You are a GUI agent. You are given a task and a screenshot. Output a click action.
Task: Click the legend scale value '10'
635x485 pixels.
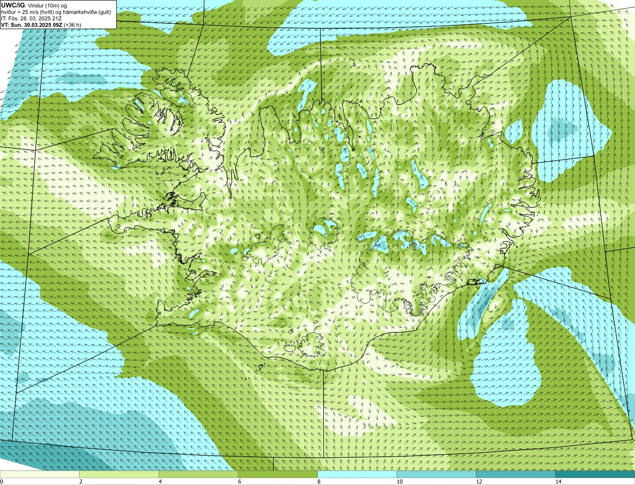(x=399, y=482)
